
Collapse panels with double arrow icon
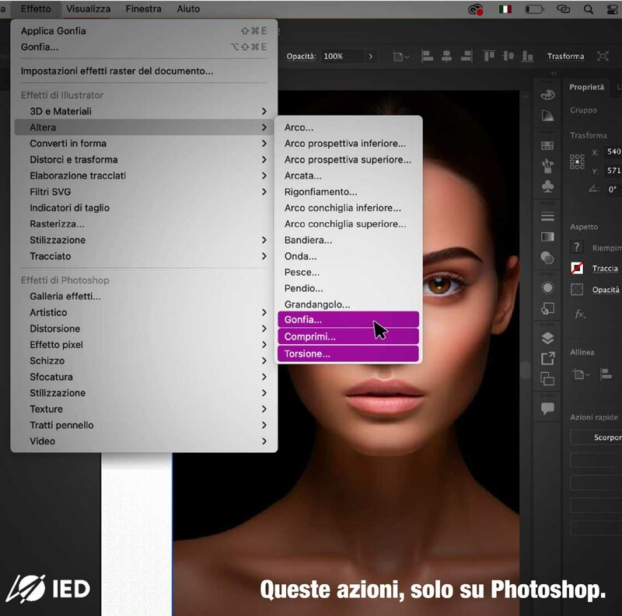point(554,73)
